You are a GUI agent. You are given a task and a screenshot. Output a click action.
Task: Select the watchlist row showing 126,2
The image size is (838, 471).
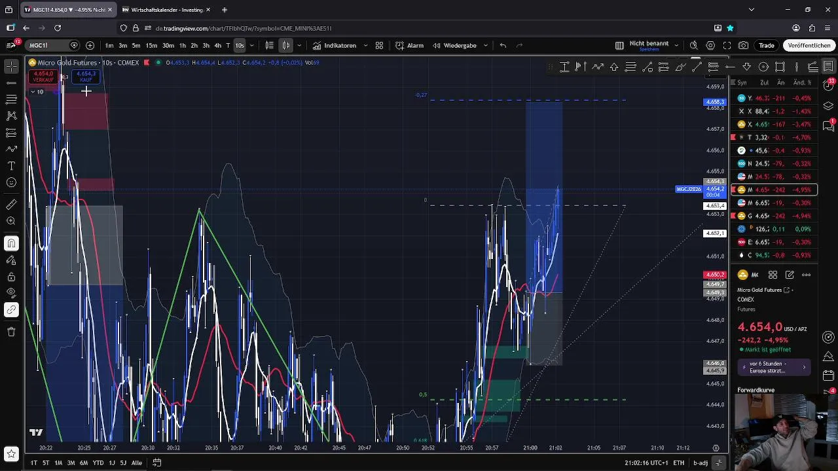774,229
